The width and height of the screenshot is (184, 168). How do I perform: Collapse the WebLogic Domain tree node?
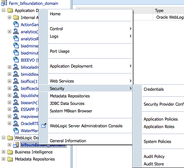click(x=4, y=138)
